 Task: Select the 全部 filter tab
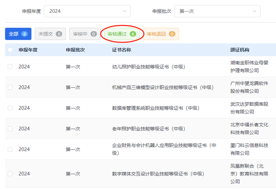tap(18, 34)
